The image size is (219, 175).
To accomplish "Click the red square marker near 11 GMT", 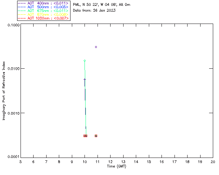I will click(x=96, y=136).
